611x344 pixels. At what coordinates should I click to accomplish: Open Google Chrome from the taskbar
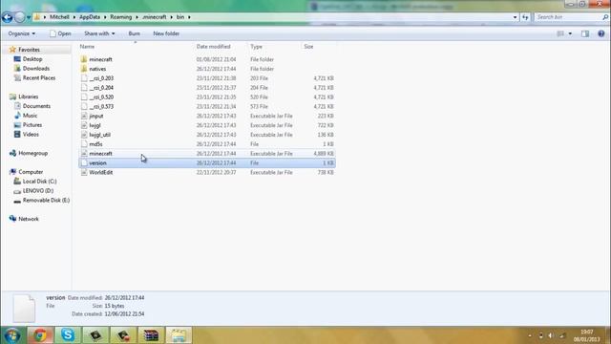(40, 335)
